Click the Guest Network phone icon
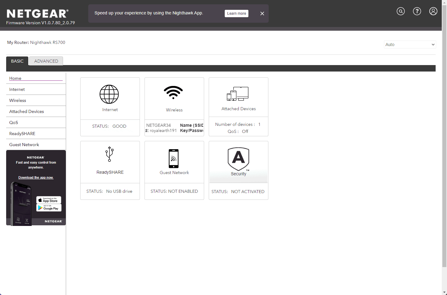 point(174,158)
